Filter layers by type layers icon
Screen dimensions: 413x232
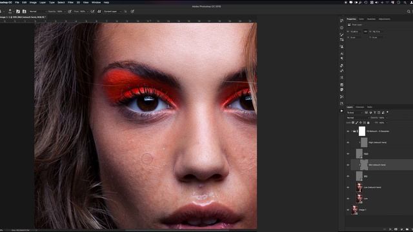(375, 113)
